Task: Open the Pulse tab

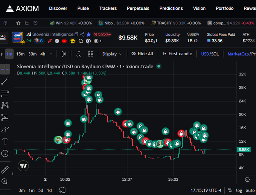Action: pyautogui.click(x=83, y=8)
